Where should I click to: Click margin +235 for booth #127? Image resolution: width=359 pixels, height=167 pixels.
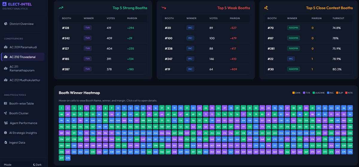(130, 49)
